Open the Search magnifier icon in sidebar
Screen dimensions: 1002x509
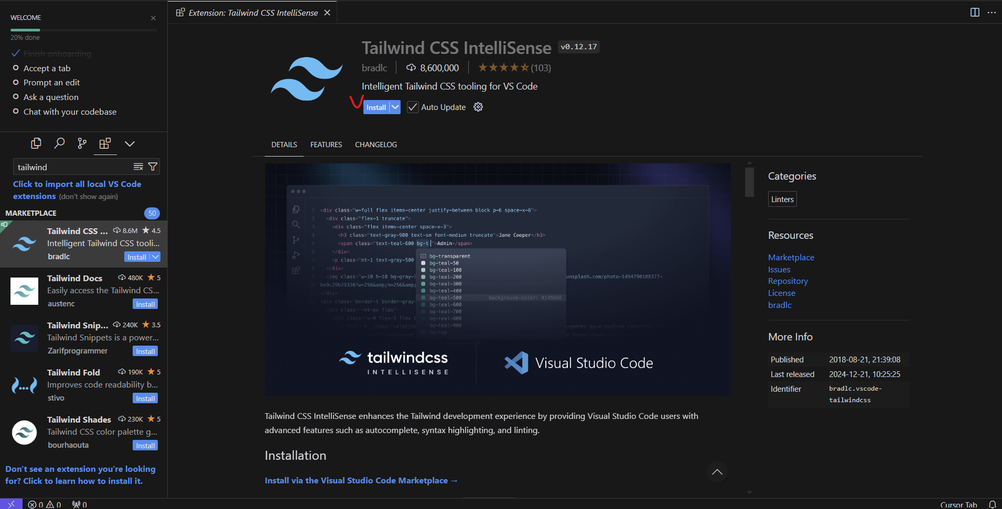coord(59,143)
